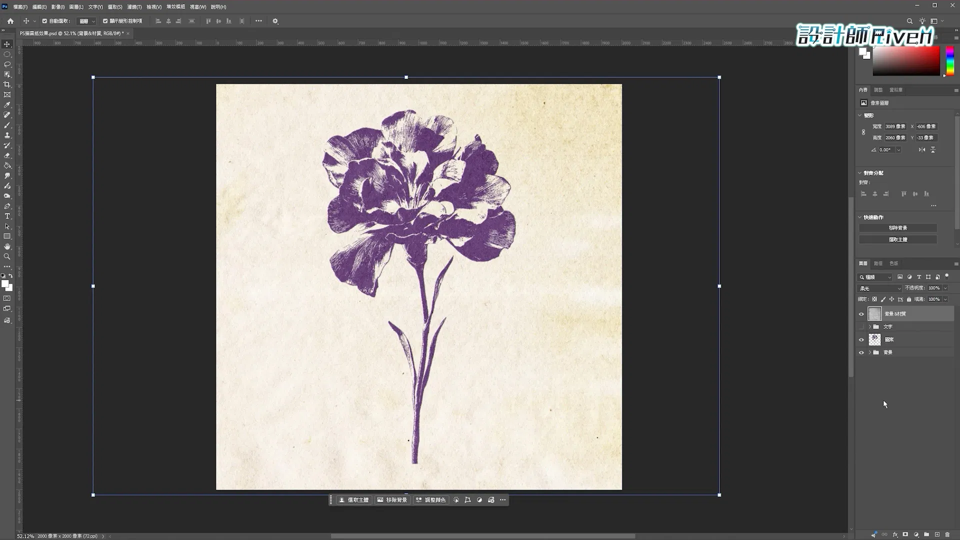Viewport: 960px width, 540px height.
Task: Click the 寬度 width input field
Action: 895,126
